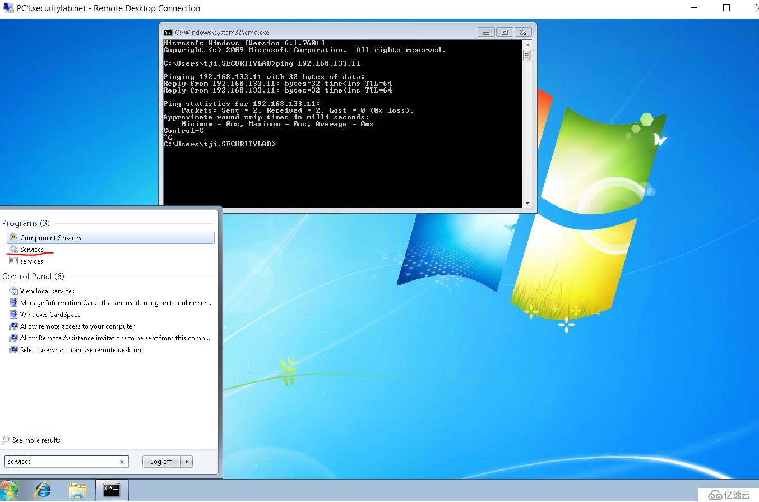Click the Programs (3) group header
The width and height of the screenshot is (759, 502).
(26, 223)
